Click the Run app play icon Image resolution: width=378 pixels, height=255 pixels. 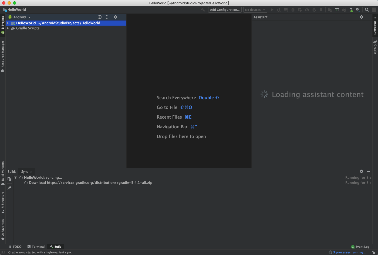point(272,10)
